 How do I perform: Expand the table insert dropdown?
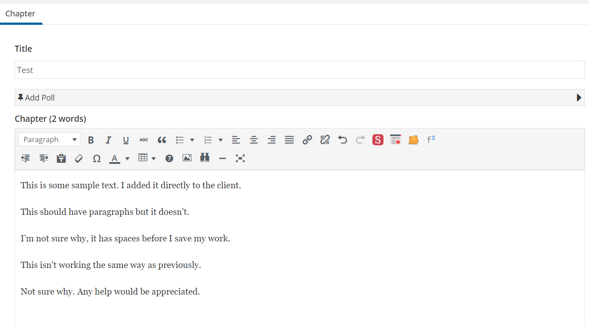point(154,159)
